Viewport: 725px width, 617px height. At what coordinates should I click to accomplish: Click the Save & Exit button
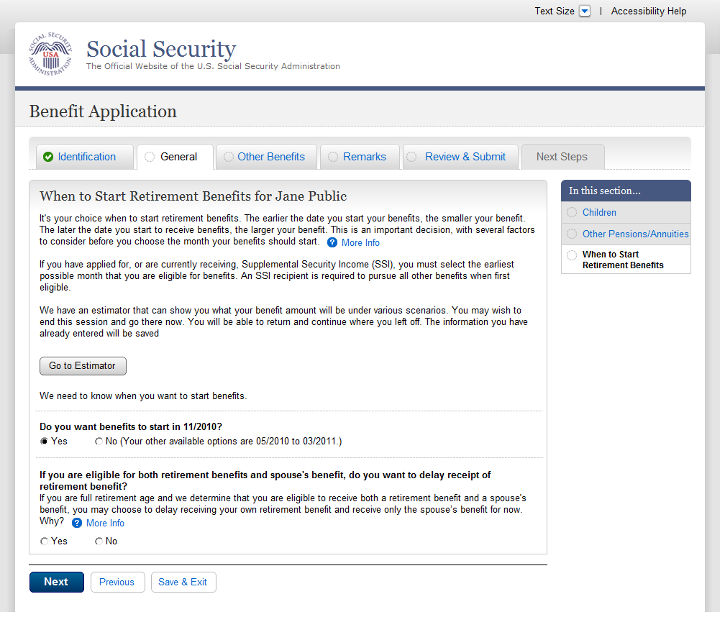[183, 582]
